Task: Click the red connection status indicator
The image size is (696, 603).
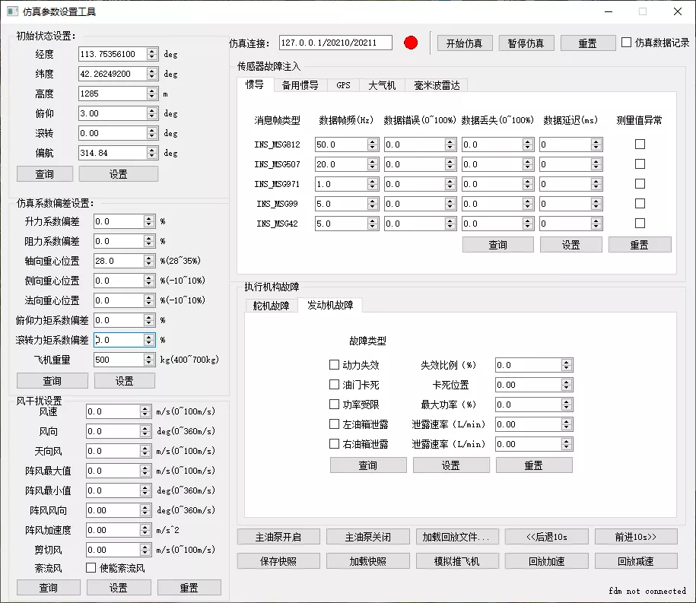Action: (x=411, y=43)
